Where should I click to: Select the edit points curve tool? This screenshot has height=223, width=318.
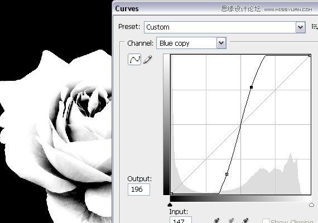pyautogui.click(x=134, y=60)
